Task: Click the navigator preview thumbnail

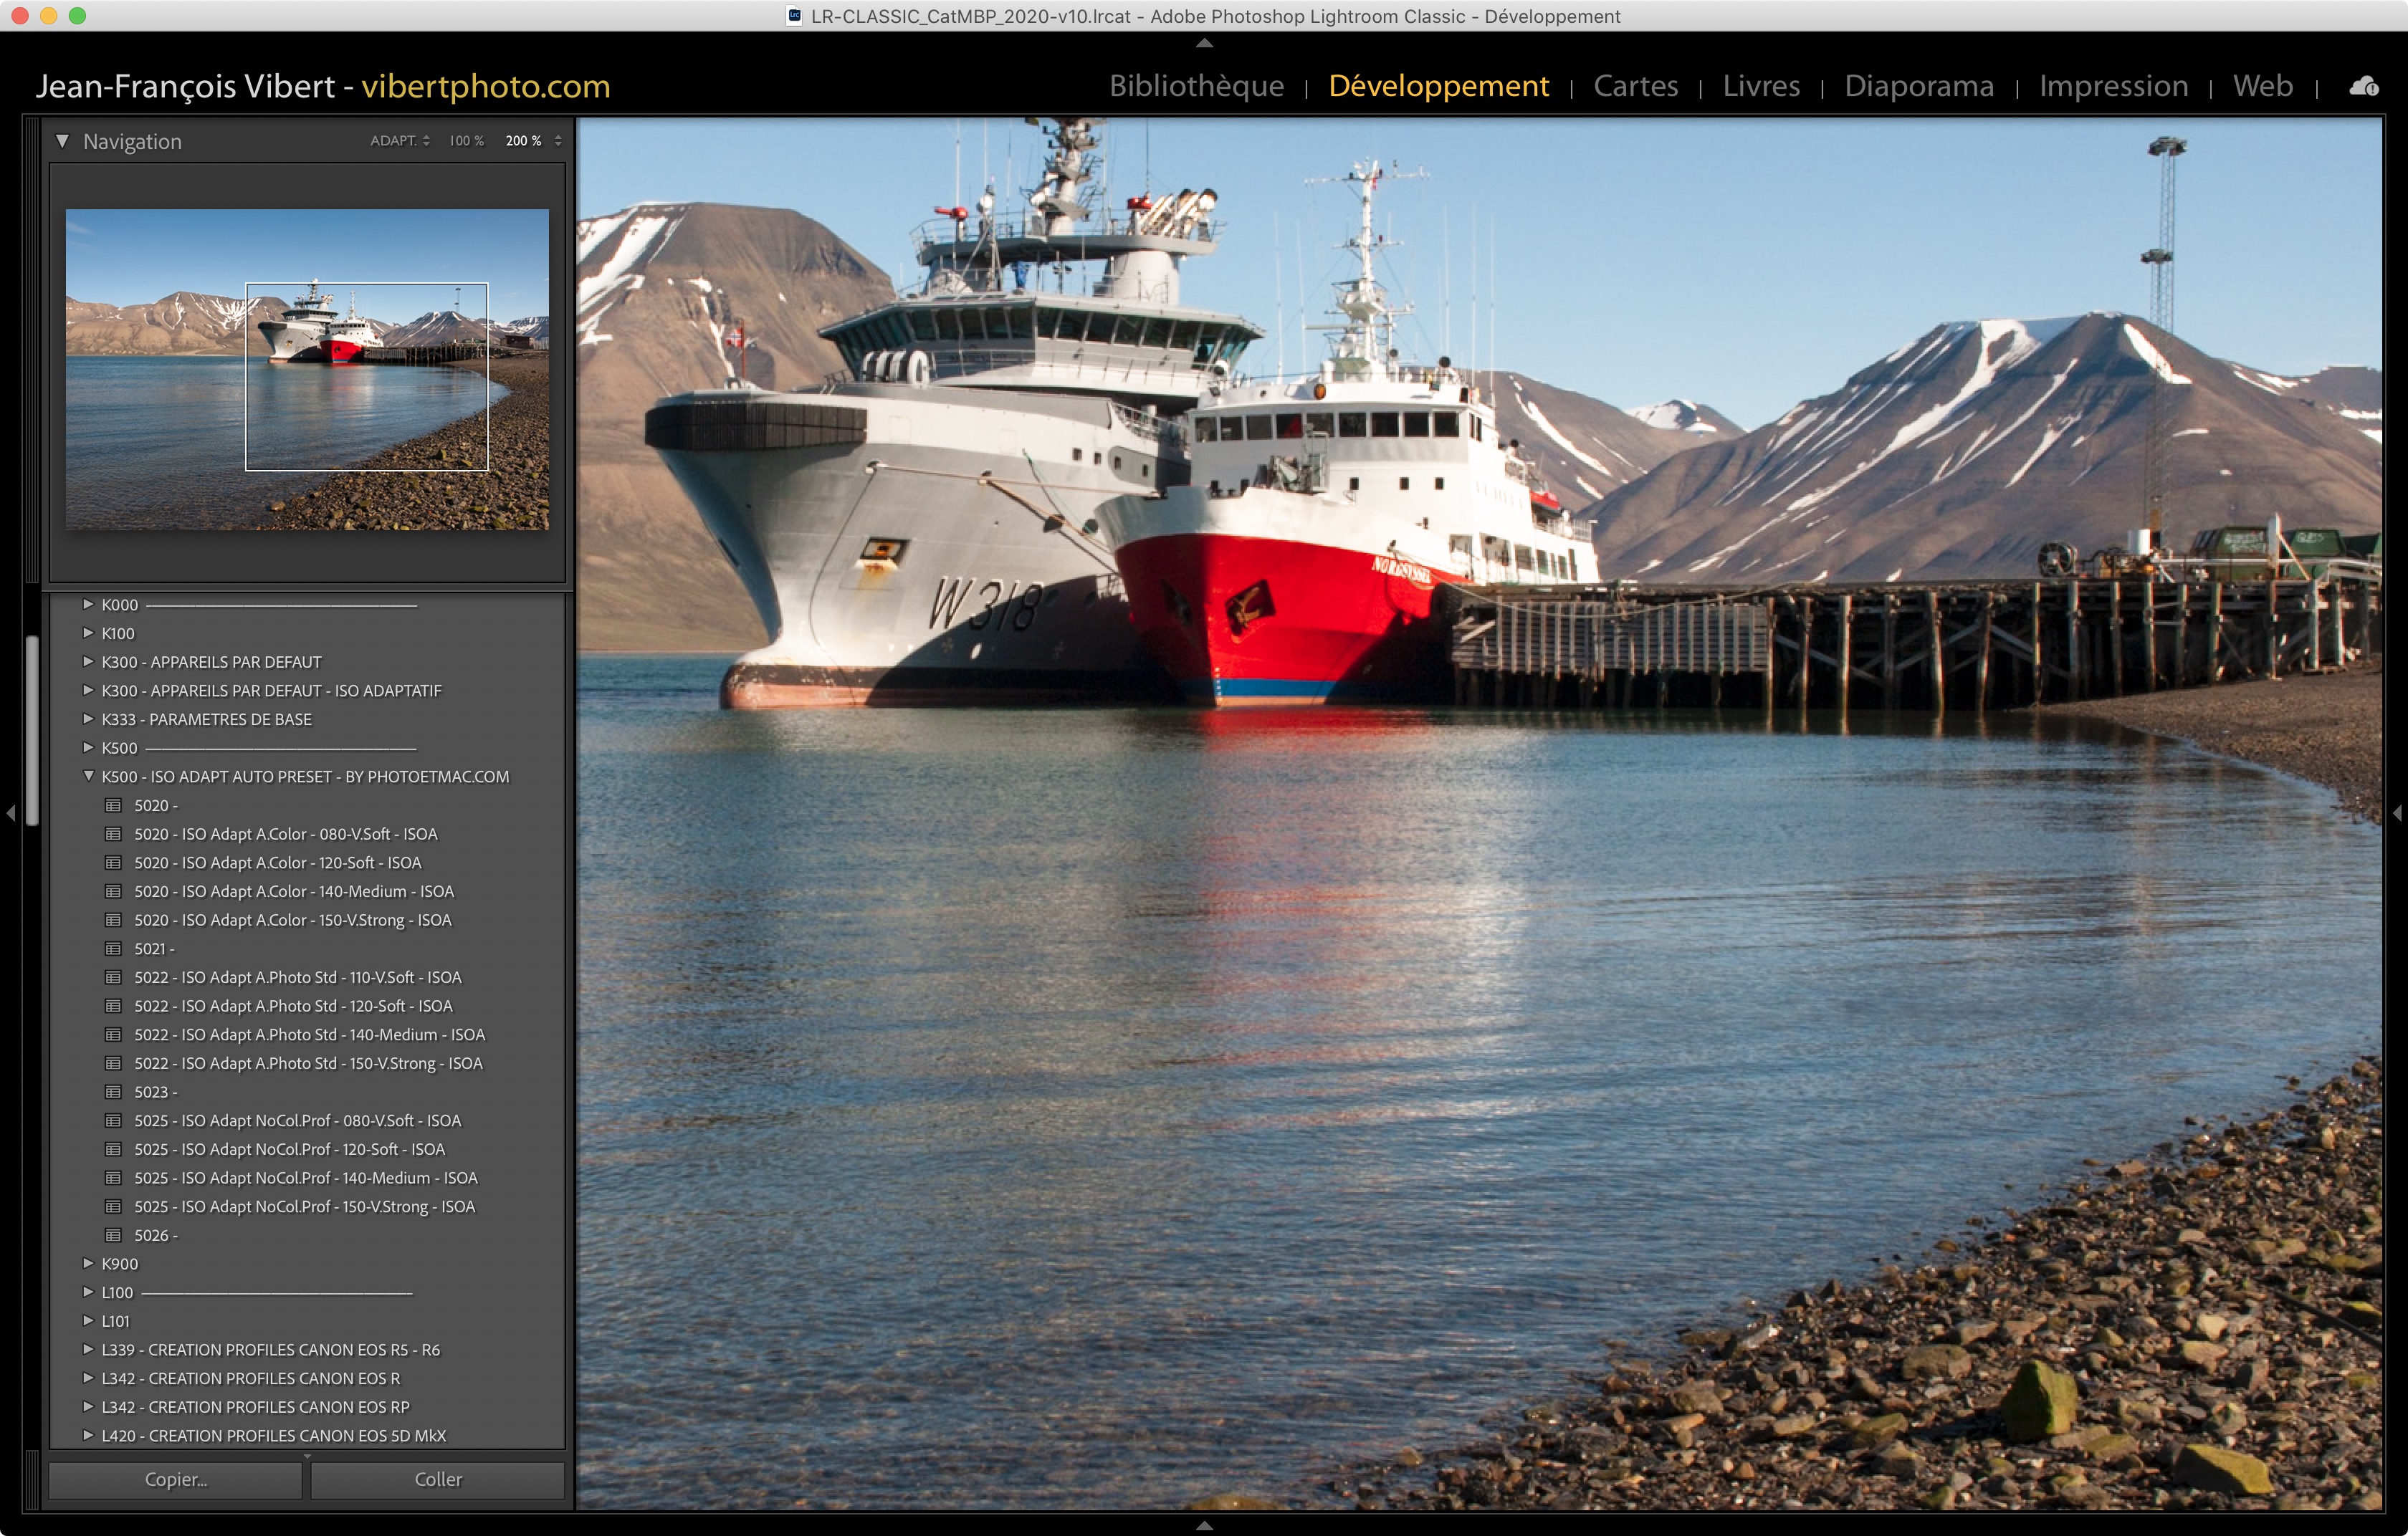Action: tap(307, 369)
